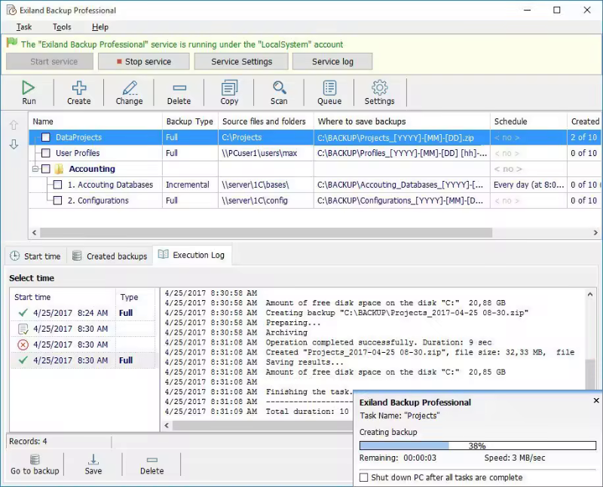Click the Incremental backup type cell
This screenshot has width=603, height=487.
pyautogui.click(x=190, y=185)
